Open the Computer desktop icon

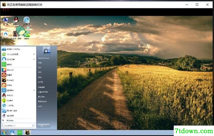coord(5,21)
